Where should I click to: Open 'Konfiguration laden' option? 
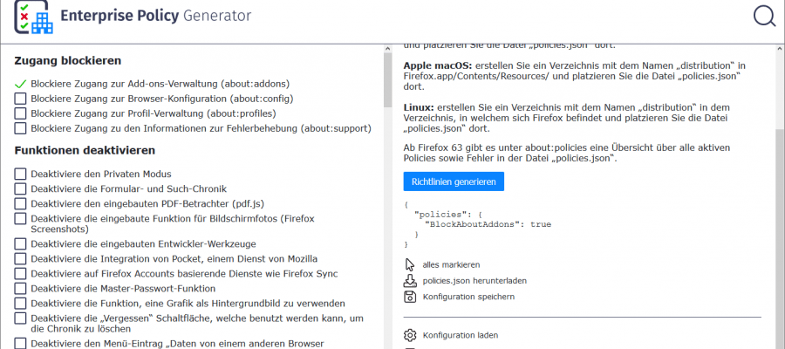pyautogui.click(x=460, y=335)
